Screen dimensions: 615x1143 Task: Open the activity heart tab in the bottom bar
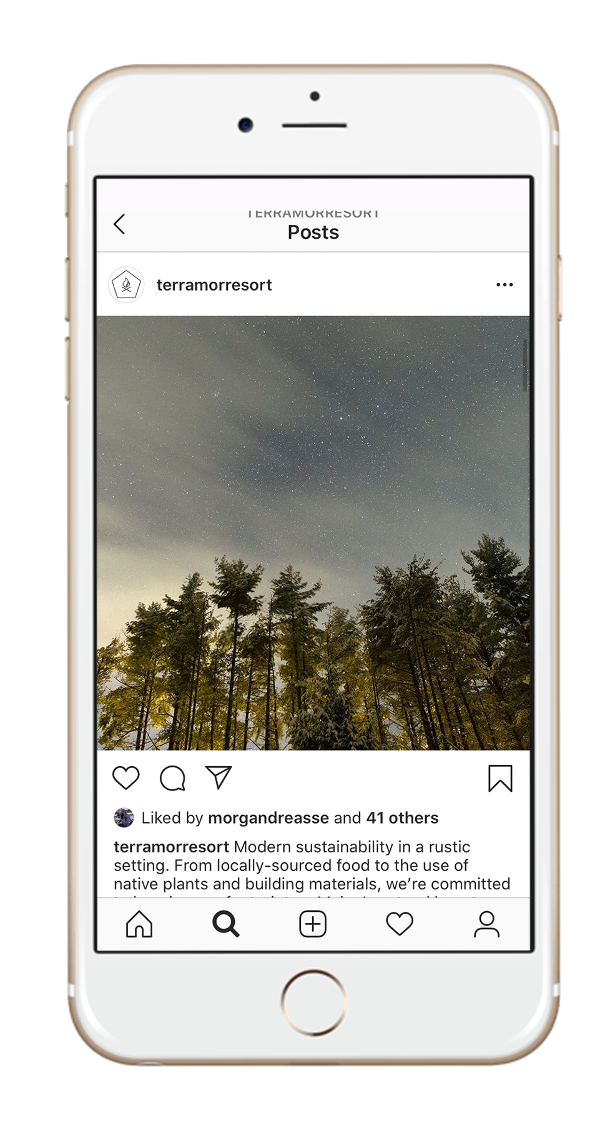(400, 924)
